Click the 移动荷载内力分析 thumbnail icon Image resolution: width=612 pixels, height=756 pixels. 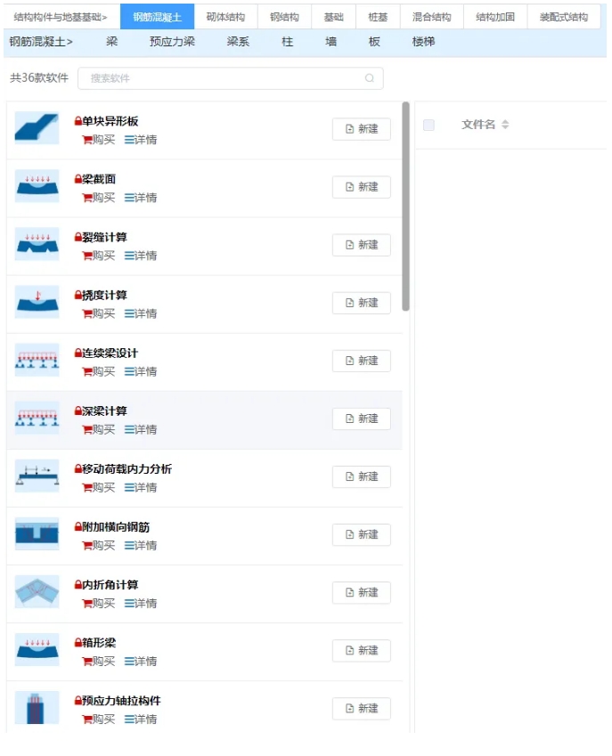(37, 476)
